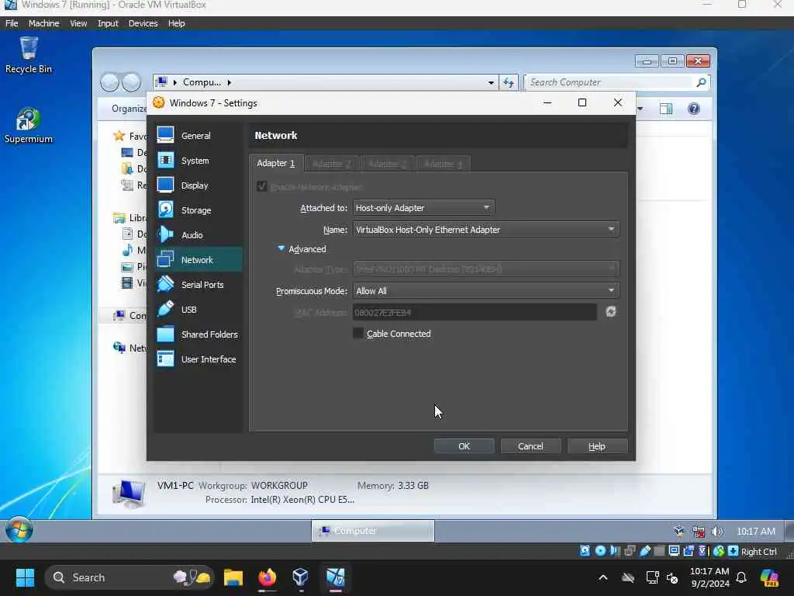This screenshot has width=794, height=596.
Task: Open the Attached to dropdown
Action: point(423,208)
